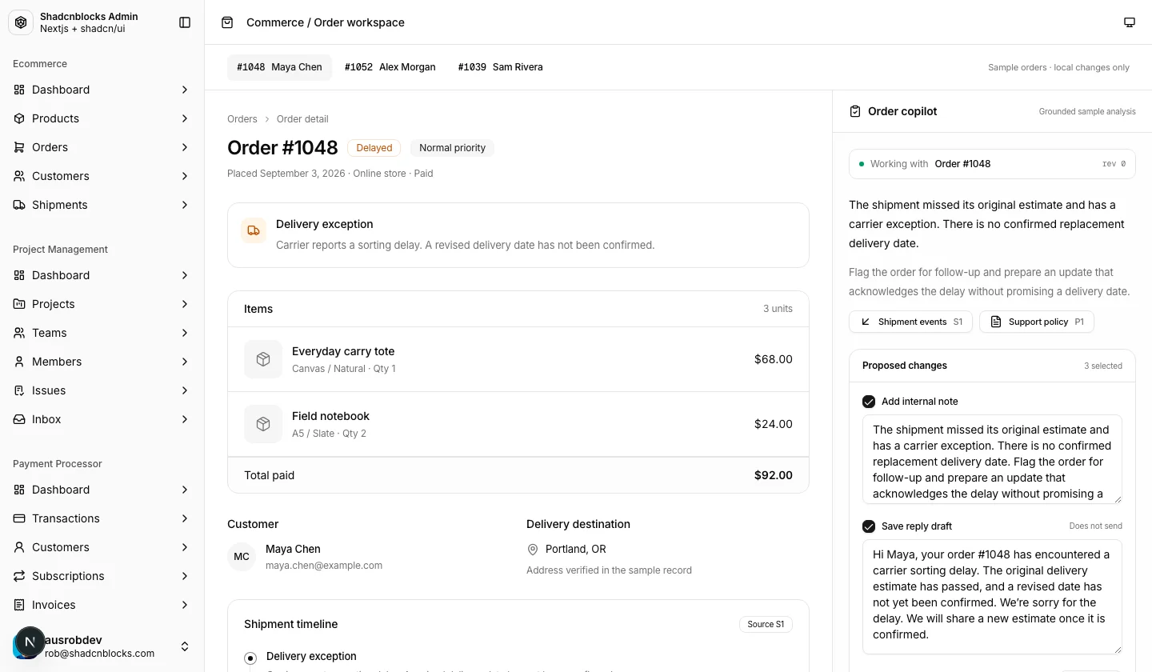Image resolution: width=1152 pixels, height=672 pixels.
Task: Click the Teams people icon in sidebar
Action: point(19,333)
